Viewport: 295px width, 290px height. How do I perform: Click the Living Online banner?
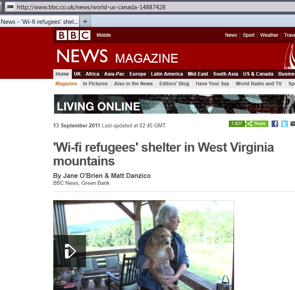pyautogui.click(x=174, y=104)
